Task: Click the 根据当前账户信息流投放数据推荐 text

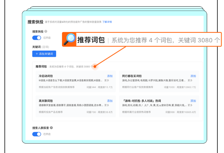Action: 56,87
